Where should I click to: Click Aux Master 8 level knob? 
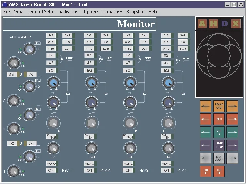(29, 49)
